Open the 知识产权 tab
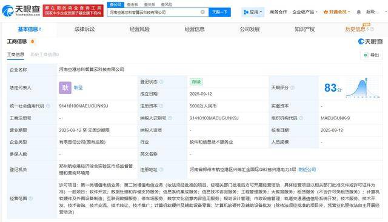 304,29
